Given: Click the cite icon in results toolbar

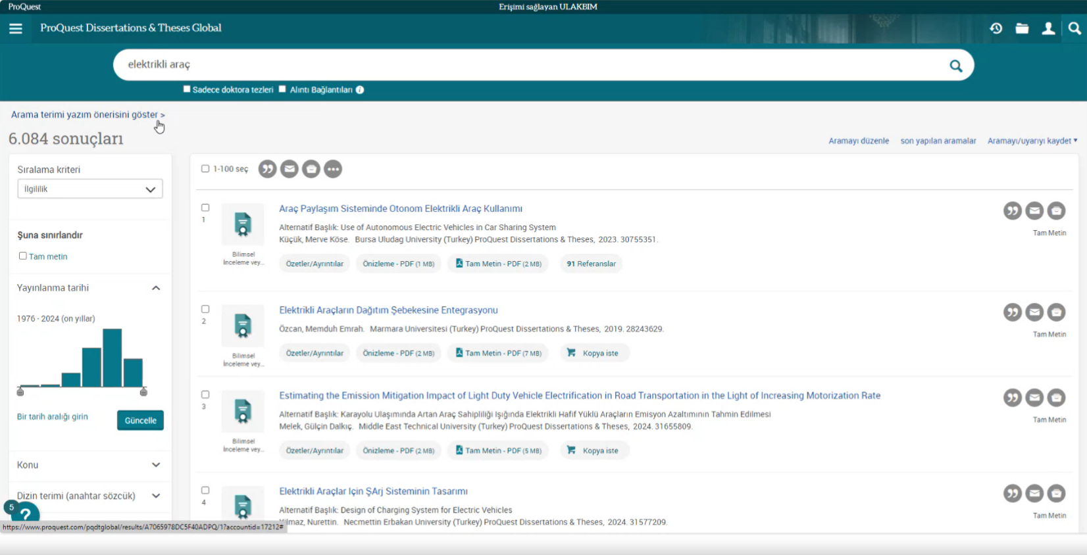Looking at the screenshot, I should click(267, 170).
